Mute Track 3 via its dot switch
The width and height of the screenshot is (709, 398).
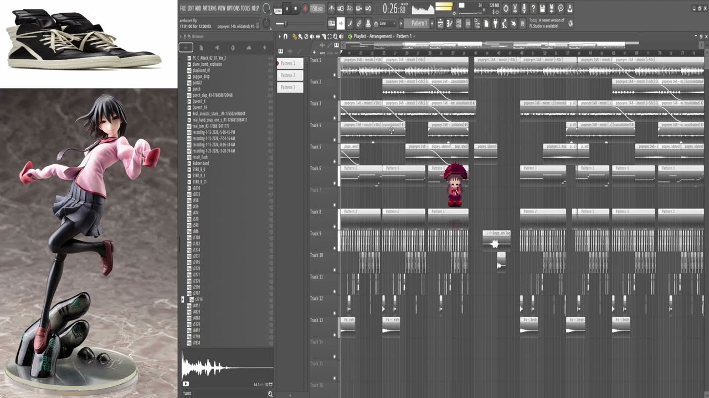tap(335, 117)
